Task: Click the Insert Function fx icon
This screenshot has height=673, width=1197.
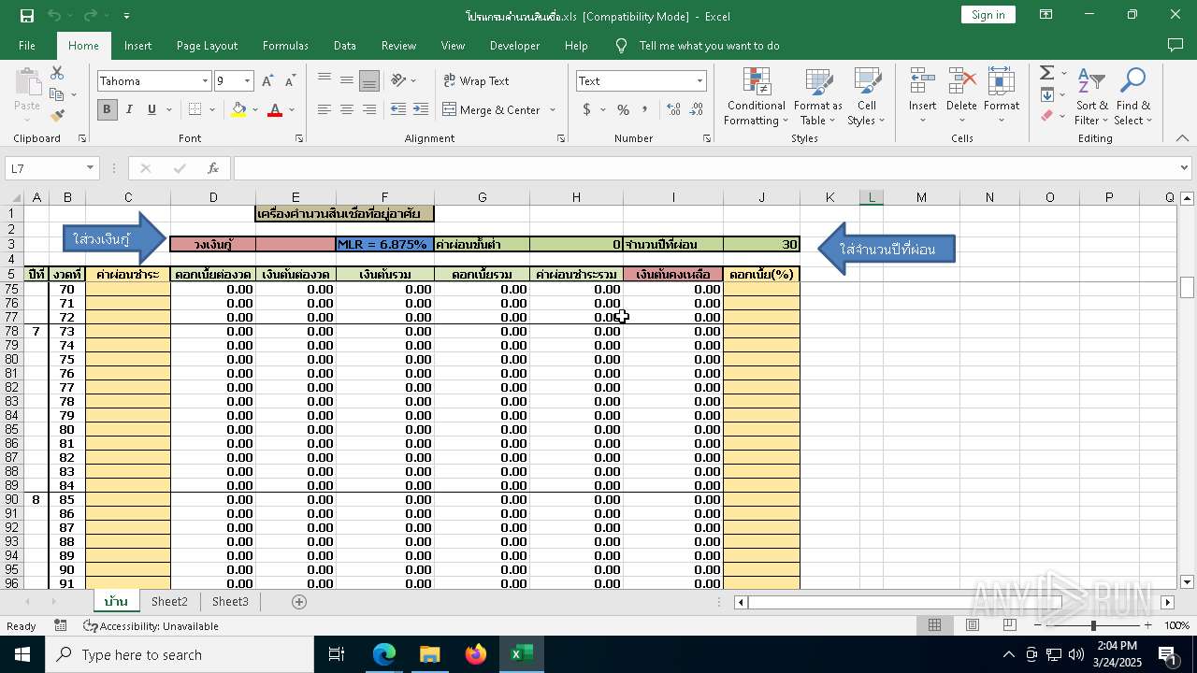Action: pyautogui.click(x=213, y=168)
